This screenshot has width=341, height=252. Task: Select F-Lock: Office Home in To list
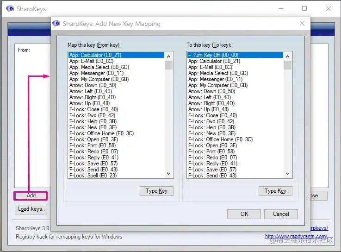coord(236,139)
